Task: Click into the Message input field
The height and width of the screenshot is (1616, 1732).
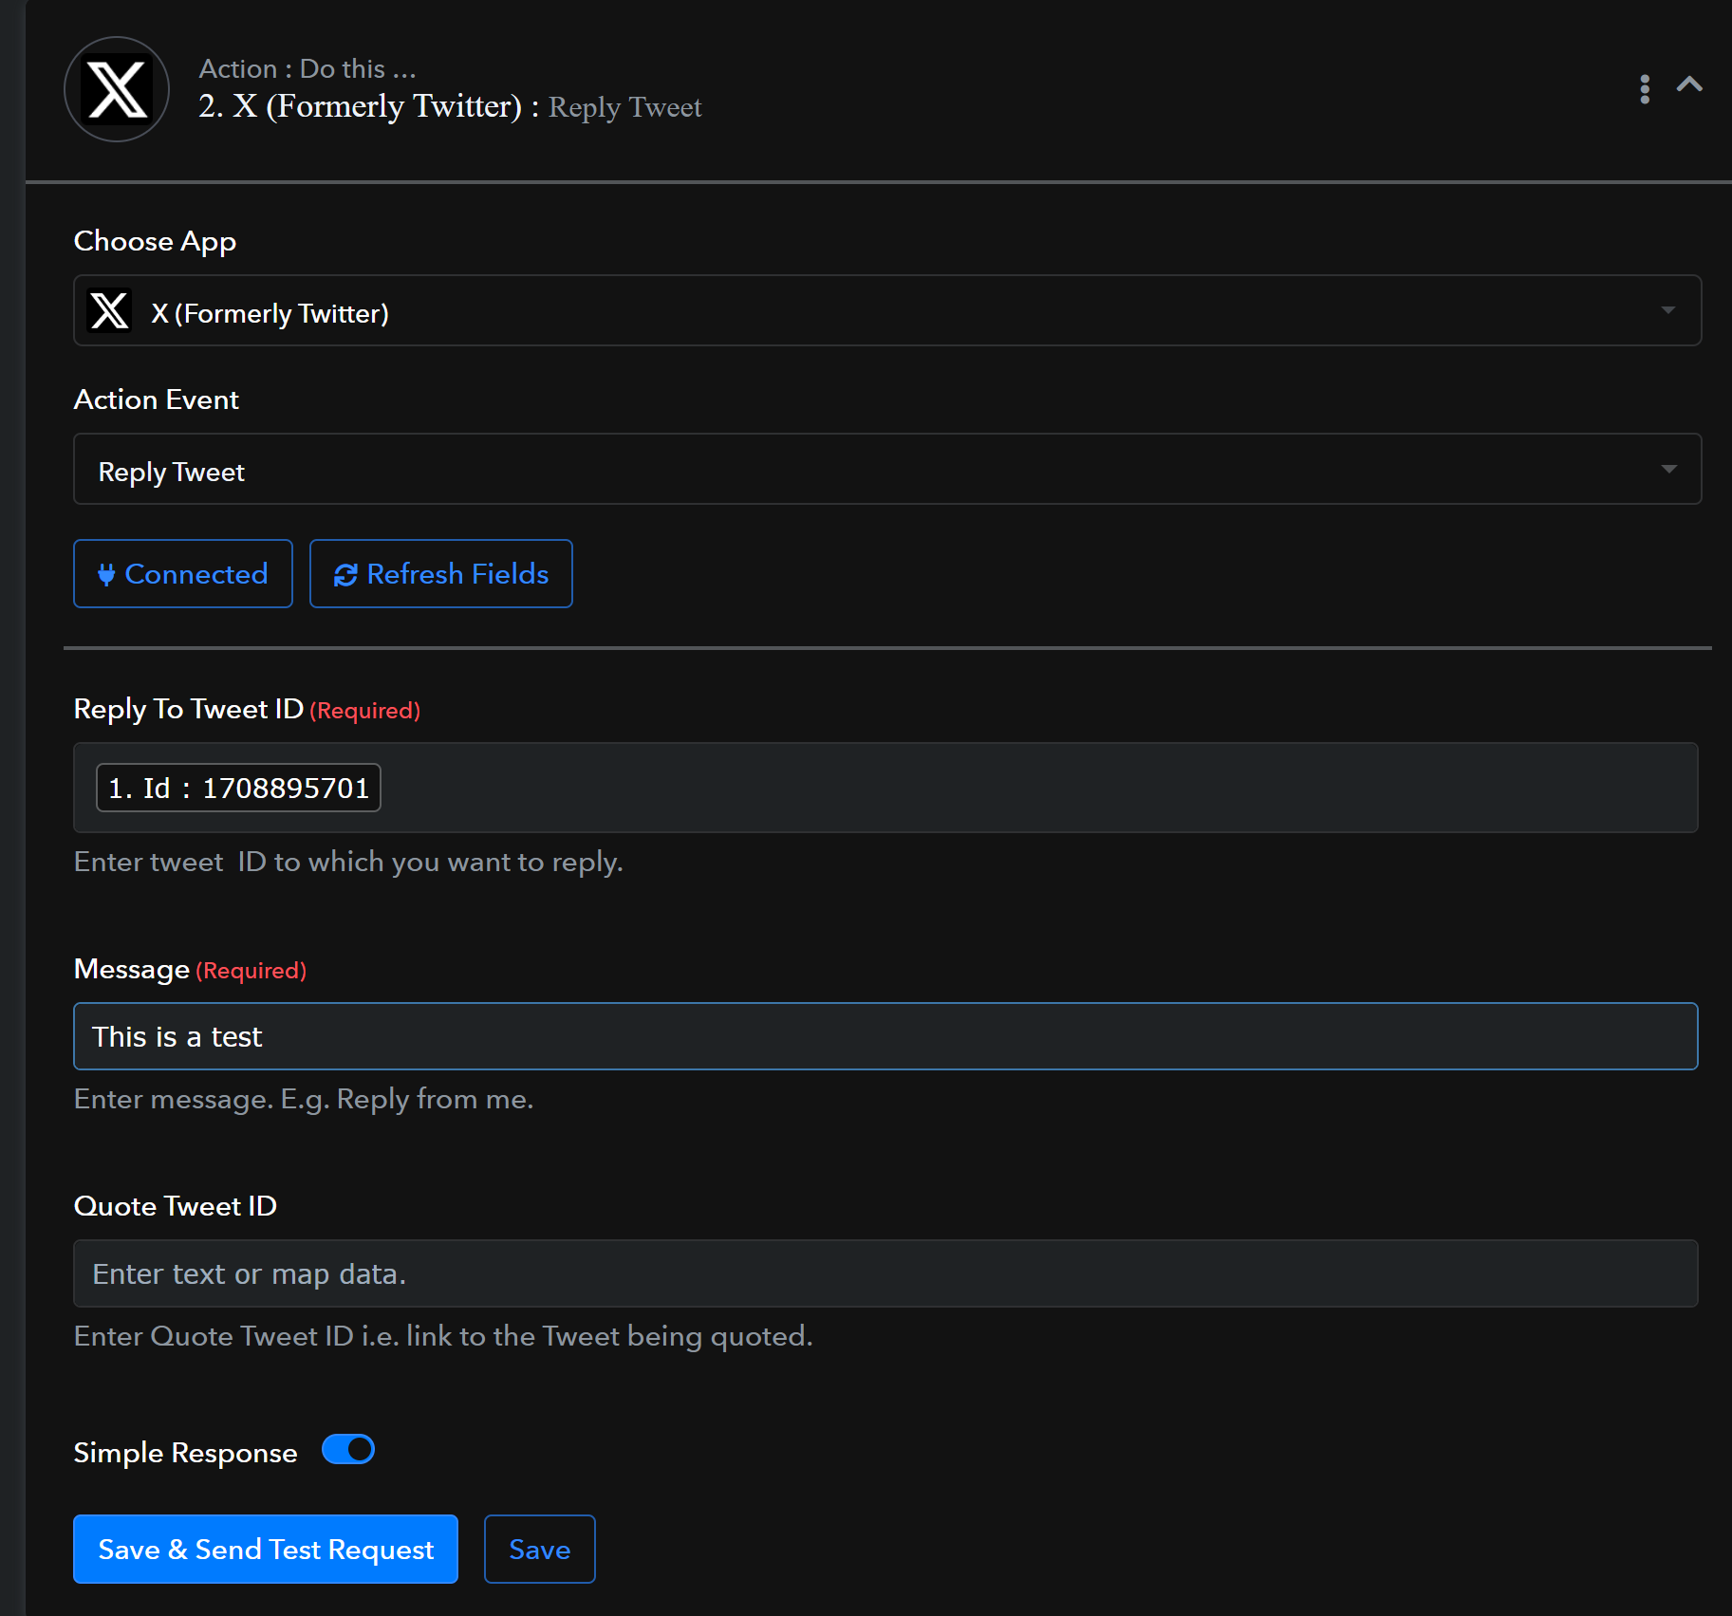Action: pyautogui.click(x=885, y=1036)
